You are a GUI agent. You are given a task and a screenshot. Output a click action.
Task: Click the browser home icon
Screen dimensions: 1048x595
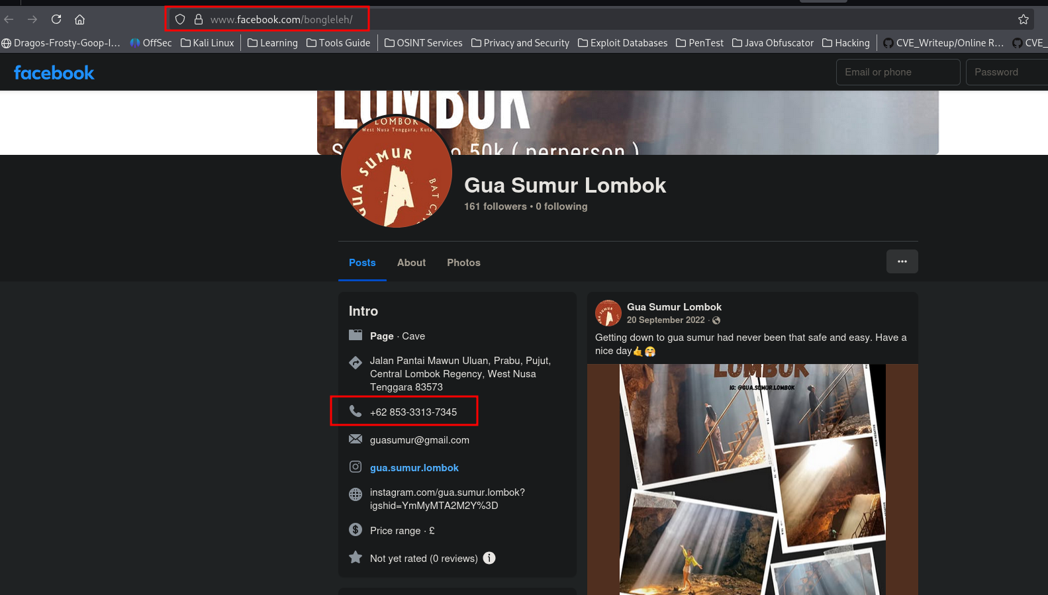79,19
